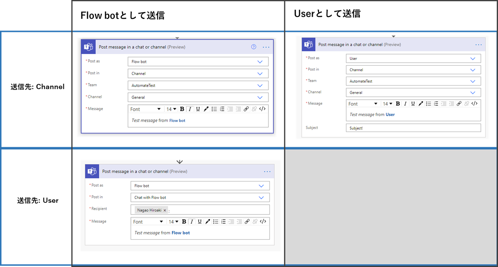This screenshot has width=498, height=267.
Task: Click the help question mark icon
Action: [254, 47]
